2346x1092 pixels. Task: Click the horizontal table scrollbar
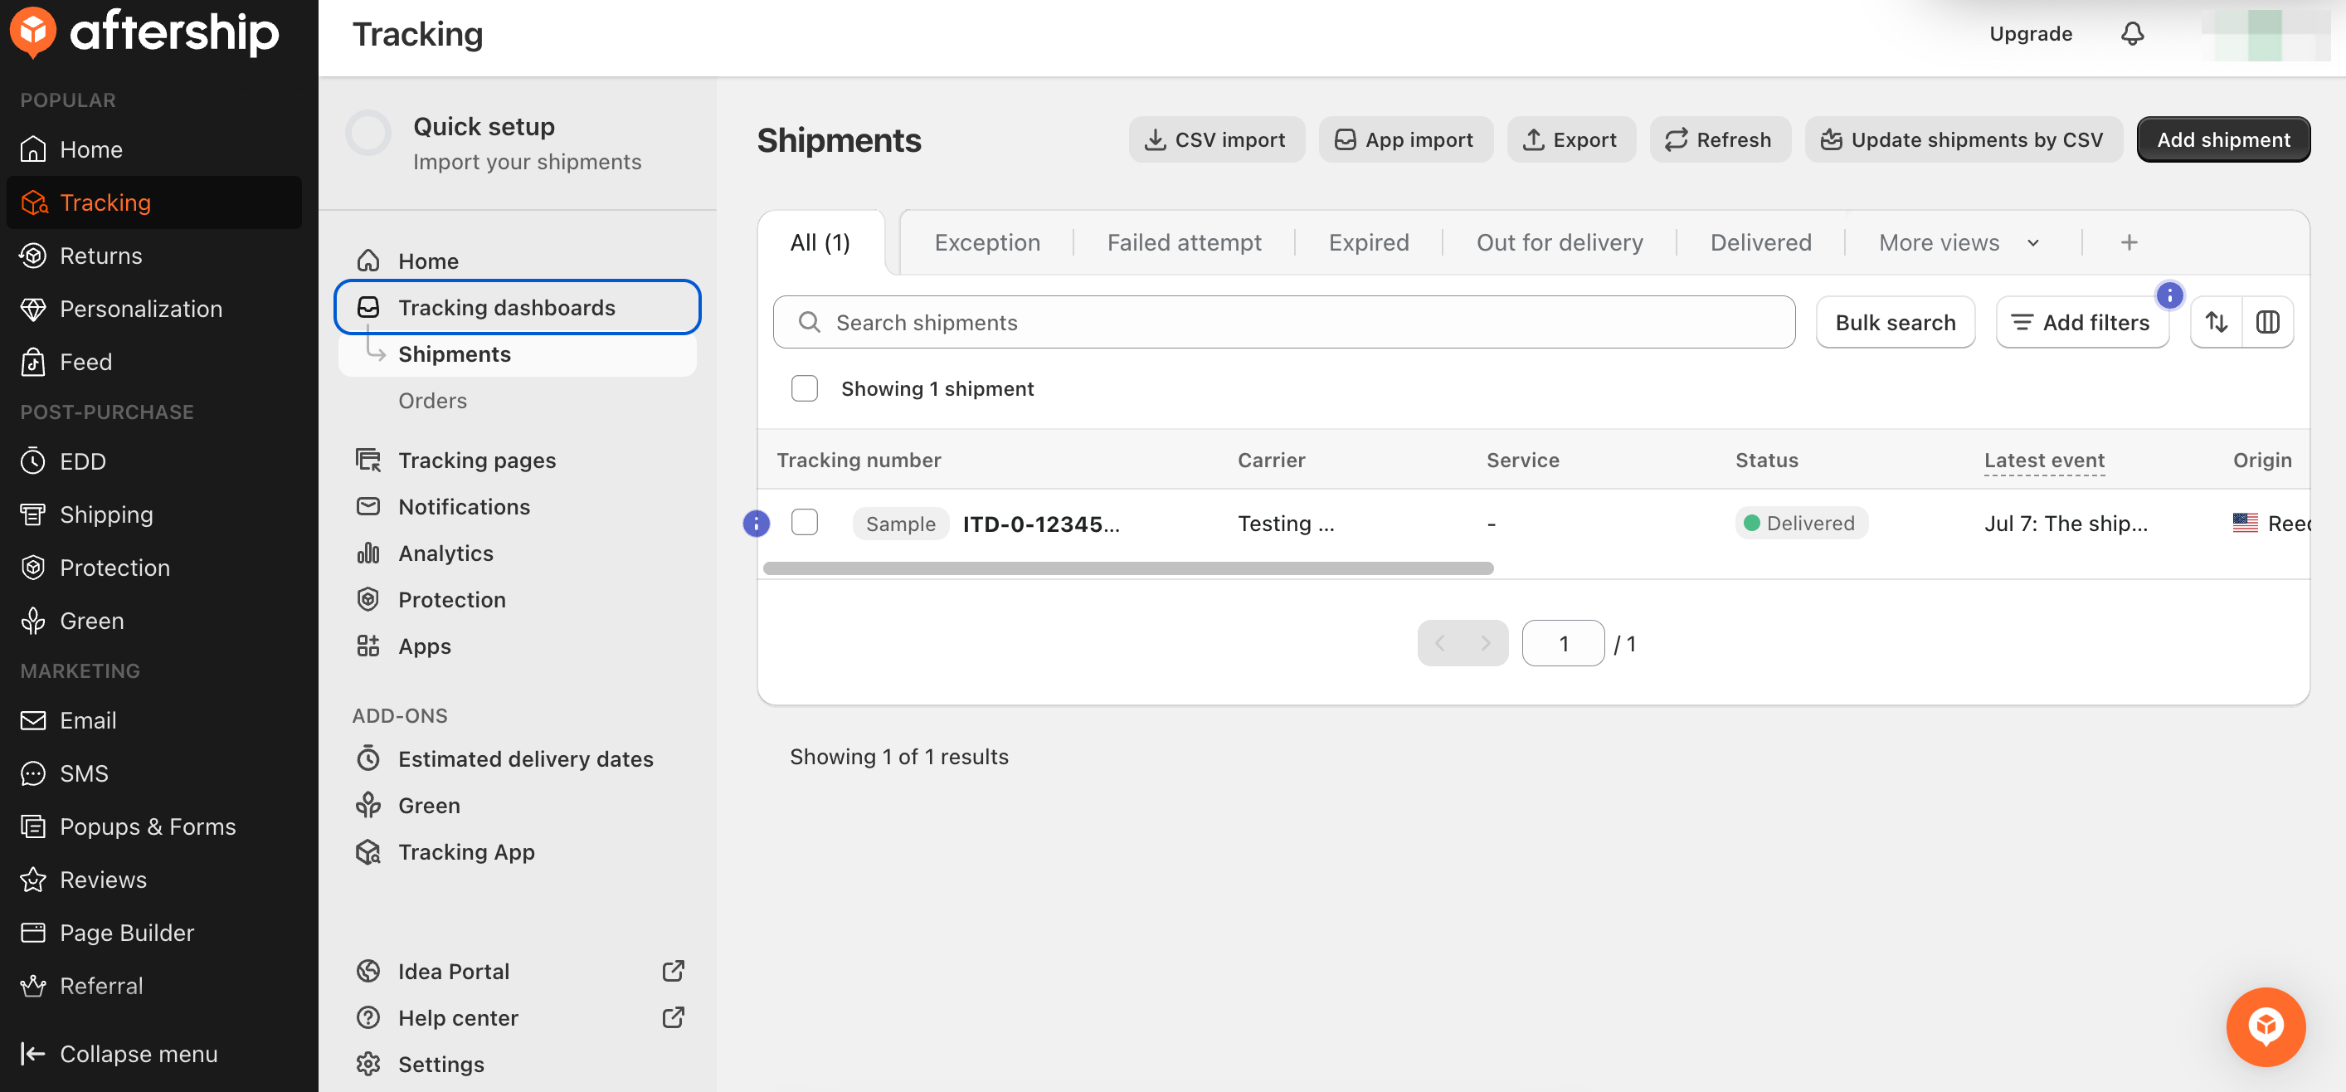(x=1127, y=568)
